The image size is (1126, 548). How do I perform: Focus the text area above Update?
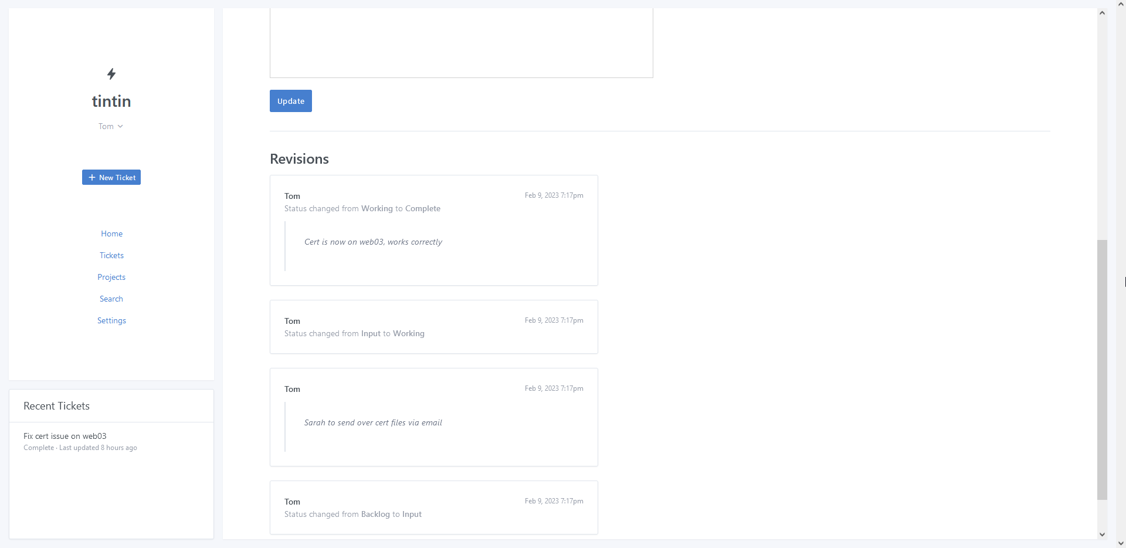click(461, 41)
